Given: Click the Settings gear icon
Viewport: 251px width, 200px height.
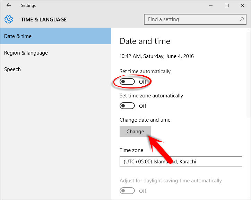Looking at the screenshot, I should point(9,19).
